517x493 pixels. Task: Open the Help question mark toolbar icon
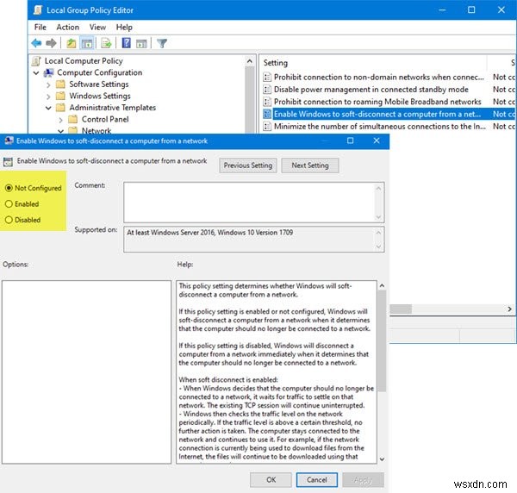point(126,43)
